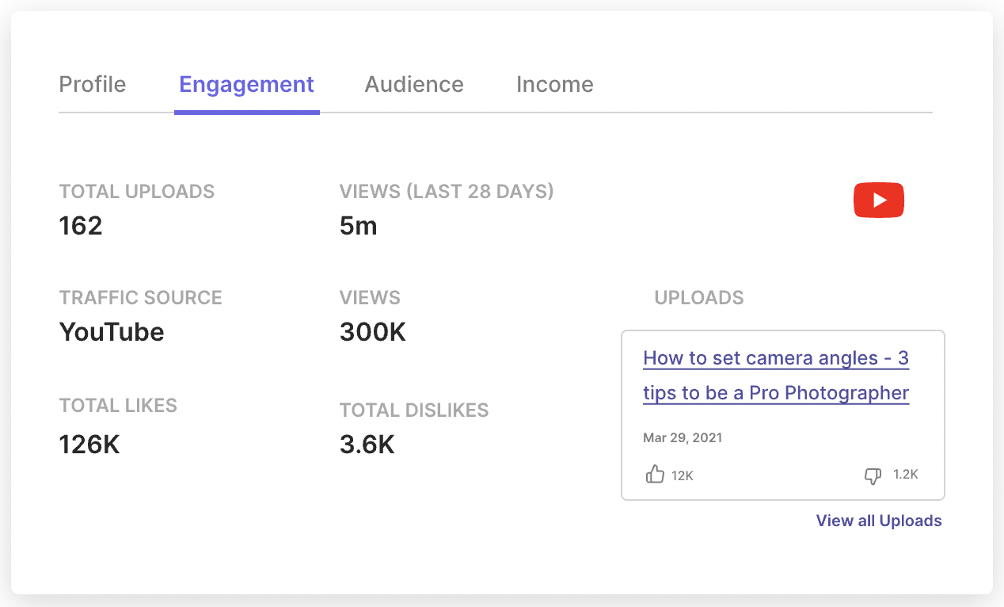Select the Engagement tab
1004x607 pixels.
coord(247,84)
